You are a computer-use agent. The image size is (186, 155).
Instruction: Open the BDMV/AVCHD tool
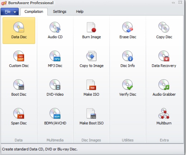coord(55,117)
